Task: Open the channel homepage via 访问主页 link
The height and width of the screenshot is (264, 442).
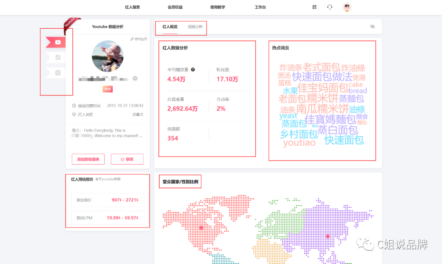Action: coord(133,38)
